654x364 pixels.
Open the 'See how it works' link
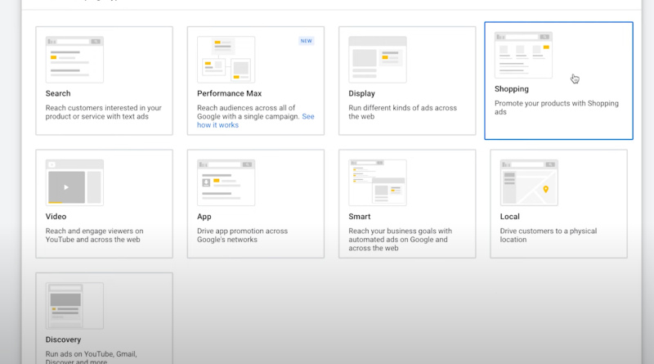(x=255, y=120)
